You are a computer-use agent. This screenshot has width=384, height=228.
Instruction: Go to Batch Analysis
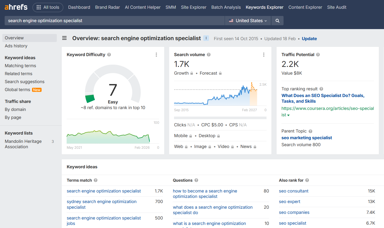coord(226,7)
